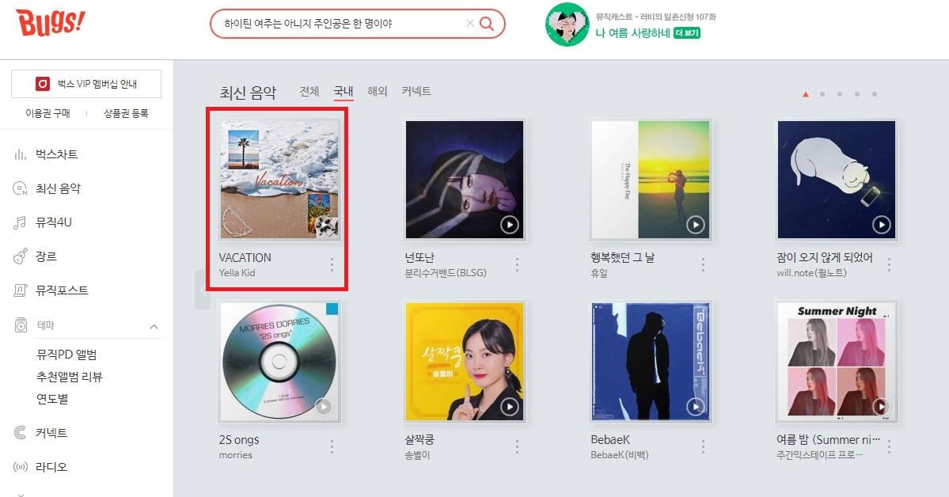Image resolution: width=949 pixels, height=497 pixels.
Task: Go to the second carousel page dot
Action: tap(822, 94)
